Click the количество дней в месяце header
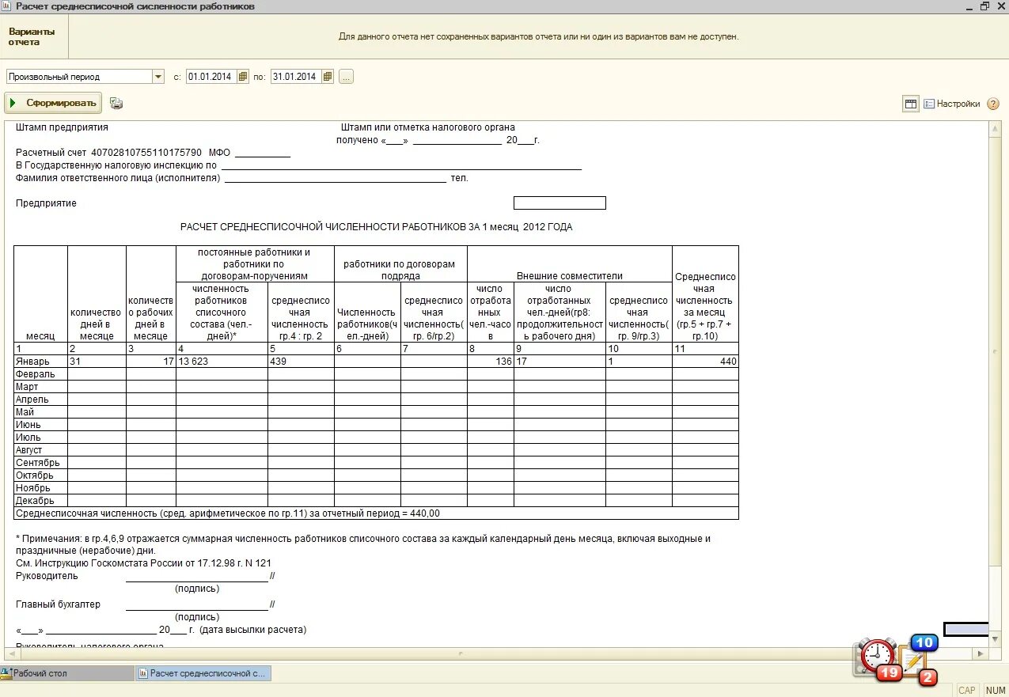1009x697 pixels. (97, 294)
